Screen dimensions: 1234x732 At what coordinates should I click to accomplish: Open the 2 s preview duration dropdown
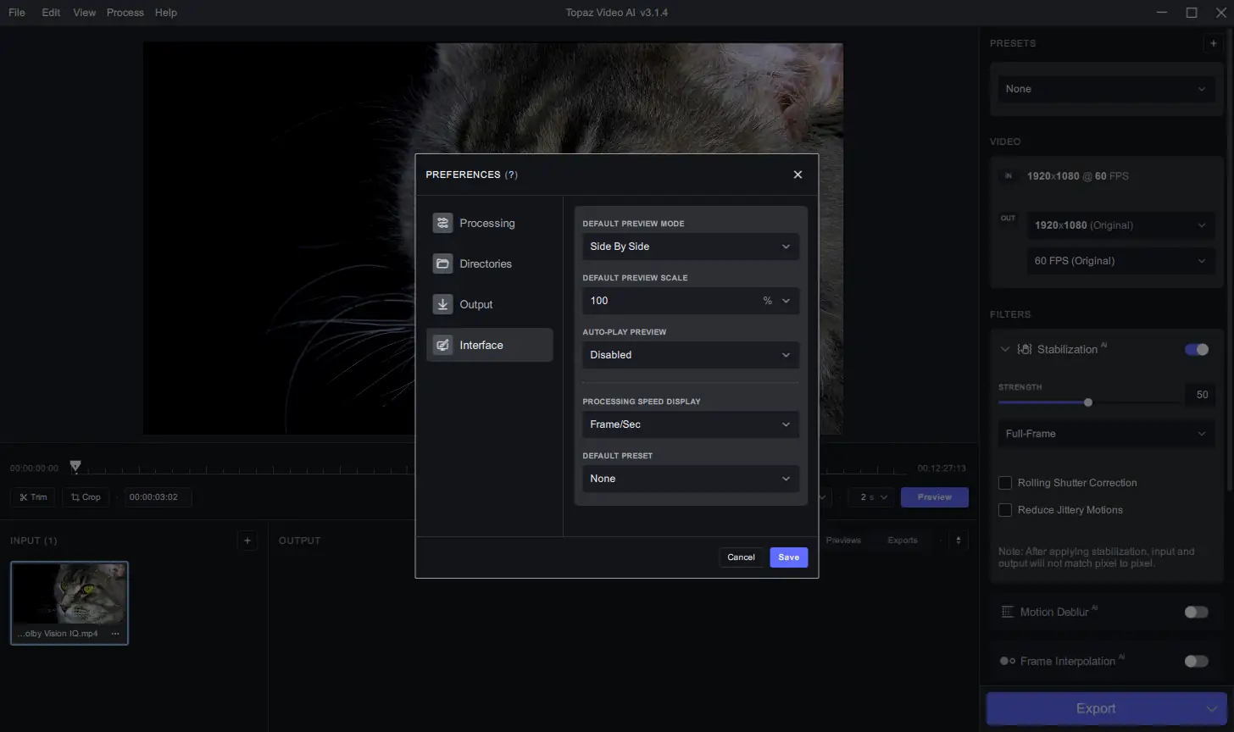pos(873,497)
